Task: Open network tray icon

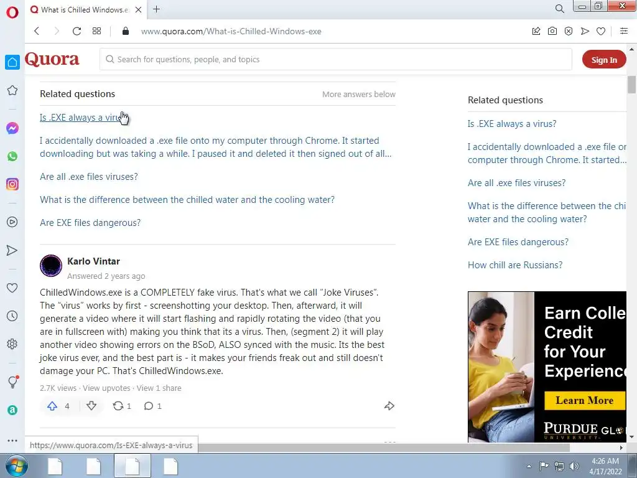Action: pyautogui.click(x=559, y=466)
